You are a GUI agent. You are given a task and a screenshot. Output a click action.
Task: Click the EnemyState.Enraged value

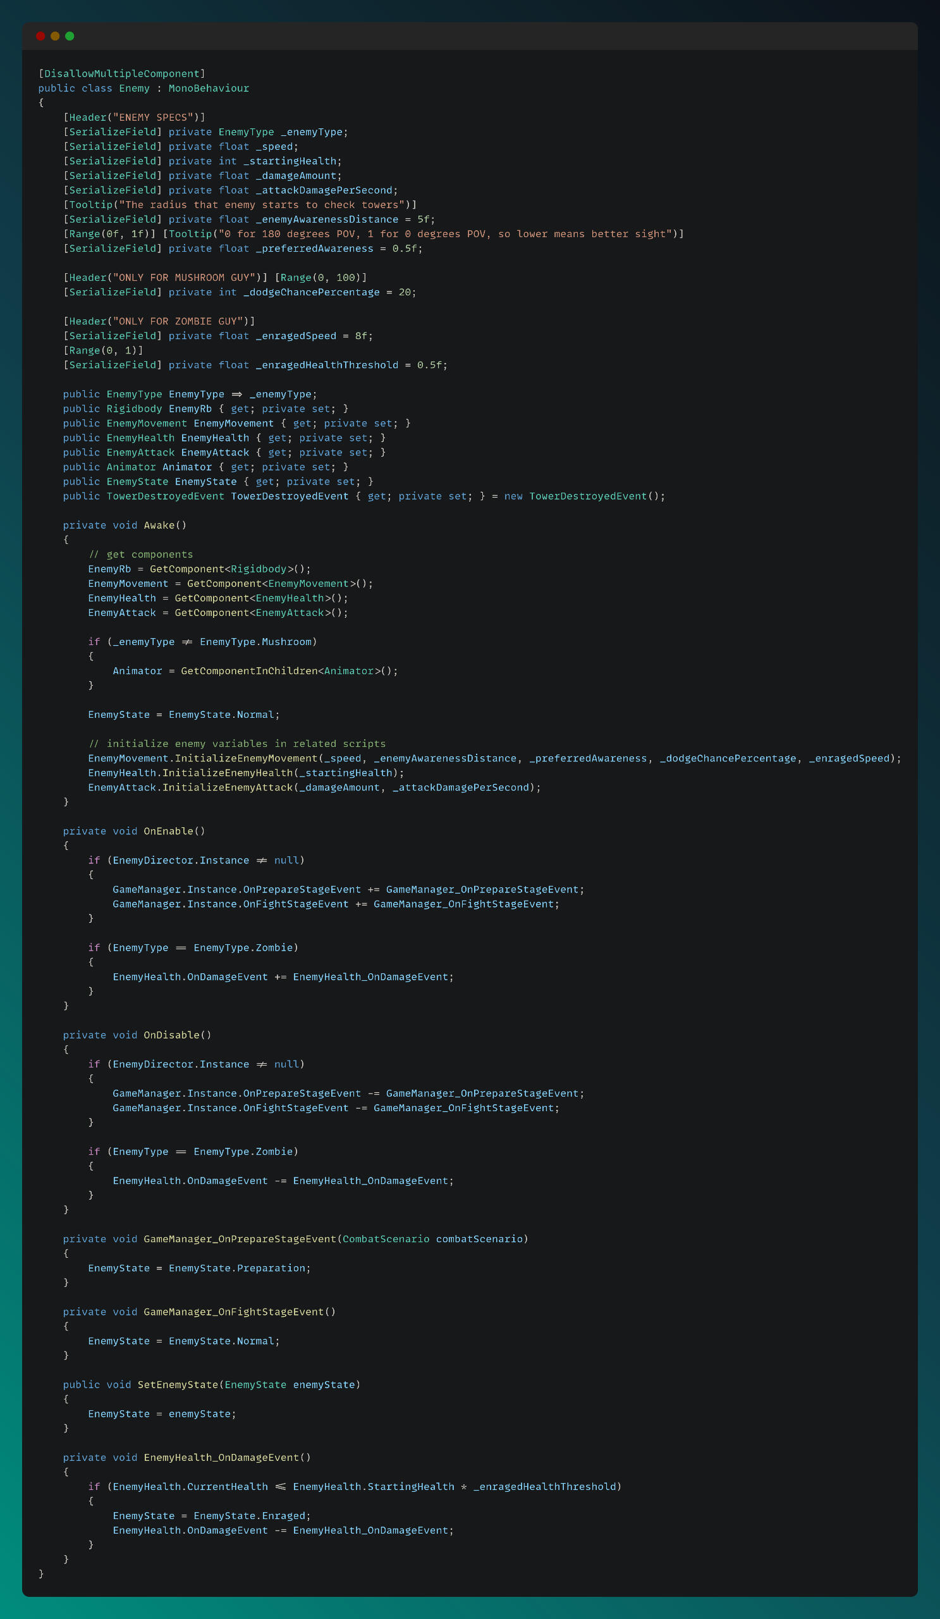point(252,1515)
